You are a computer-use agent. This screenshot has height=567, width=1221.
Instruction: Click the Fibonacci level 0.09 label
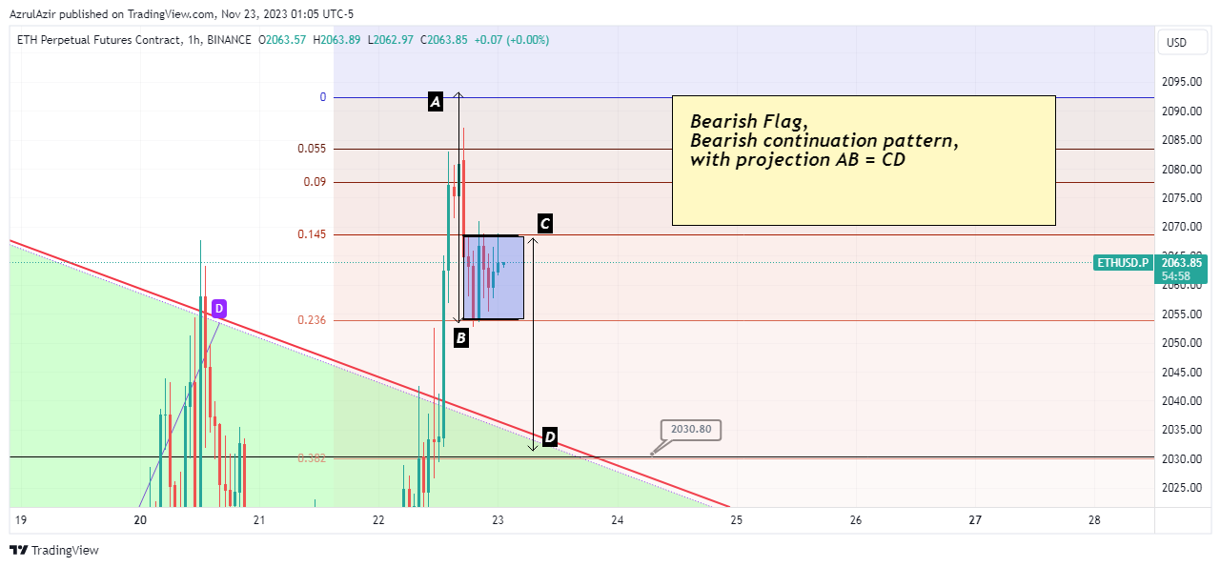(315, 182)
